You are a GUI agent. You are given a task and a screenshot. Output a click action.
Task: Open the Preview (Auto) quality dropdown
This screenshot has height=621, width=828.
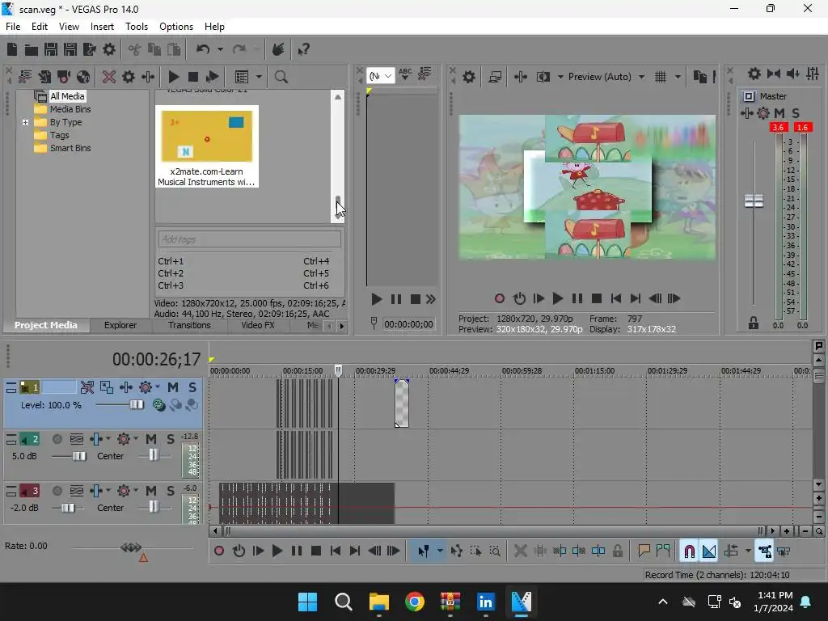click(x=641, y=77)
